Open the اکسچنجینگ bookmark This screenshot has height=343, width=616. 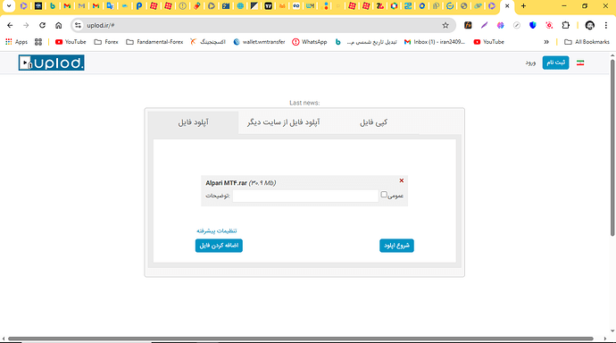click(x=208, y=42)
